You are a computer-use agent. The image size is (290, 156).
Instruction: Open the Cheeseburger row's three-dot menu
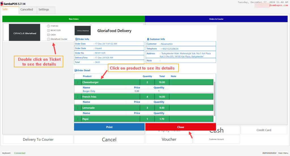tap(78, 82)
